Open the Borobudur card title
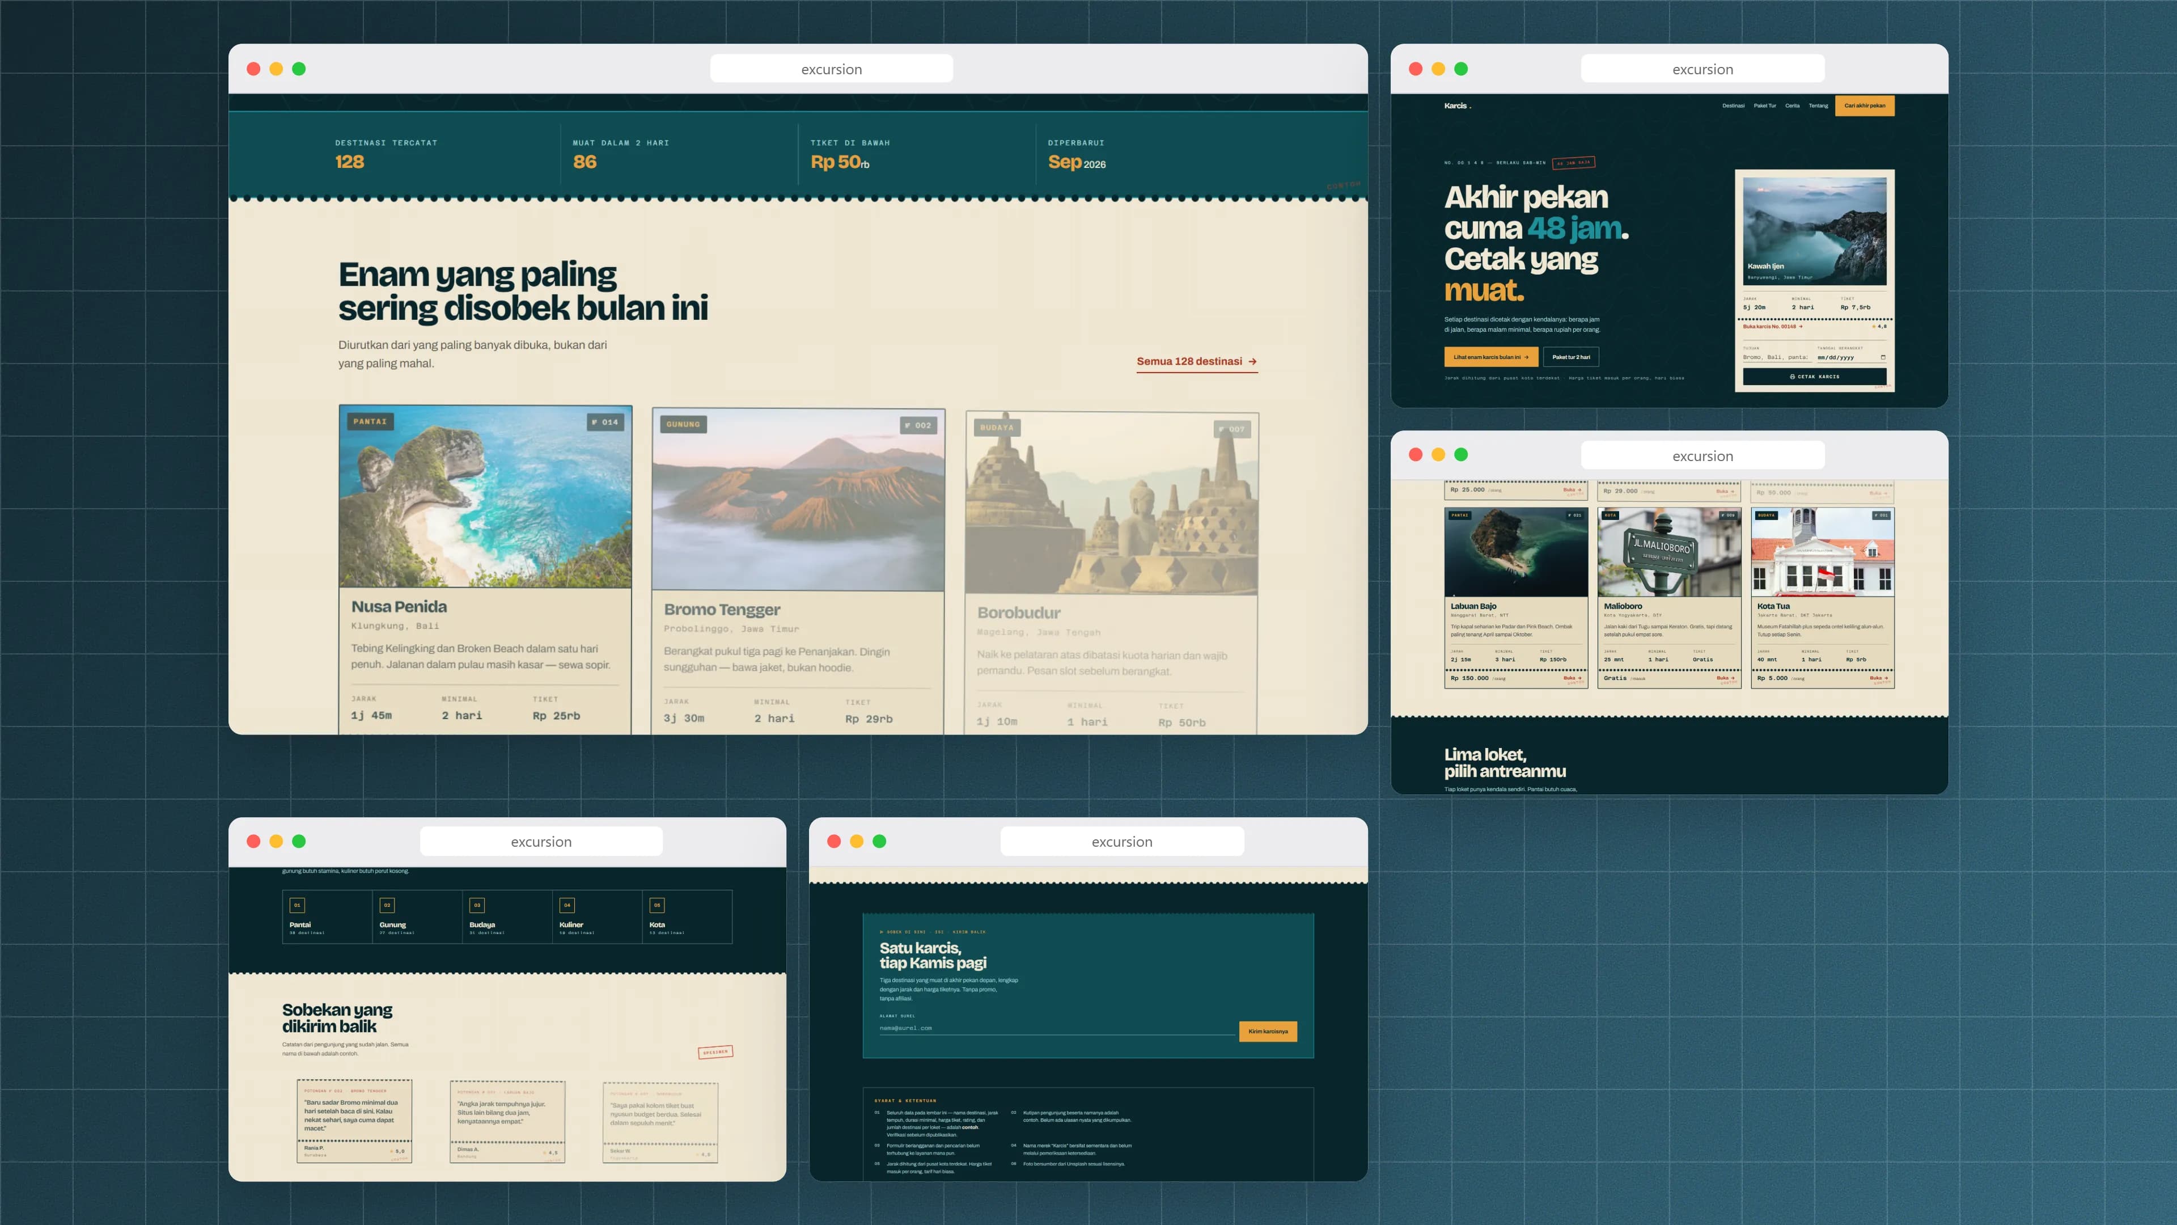The width and height of the screenshot is (2177, 1225). [1018, 613]
